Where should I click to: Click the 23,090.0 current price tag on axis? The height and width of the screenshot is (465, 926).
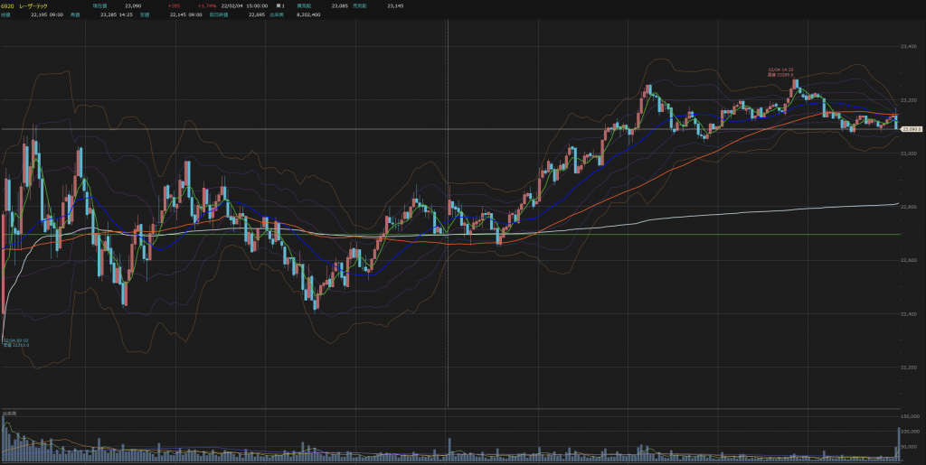[x=912, y=128]
